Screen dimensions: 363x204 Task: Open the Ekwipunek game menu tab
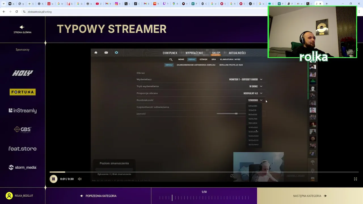click(x=170, y=53)
